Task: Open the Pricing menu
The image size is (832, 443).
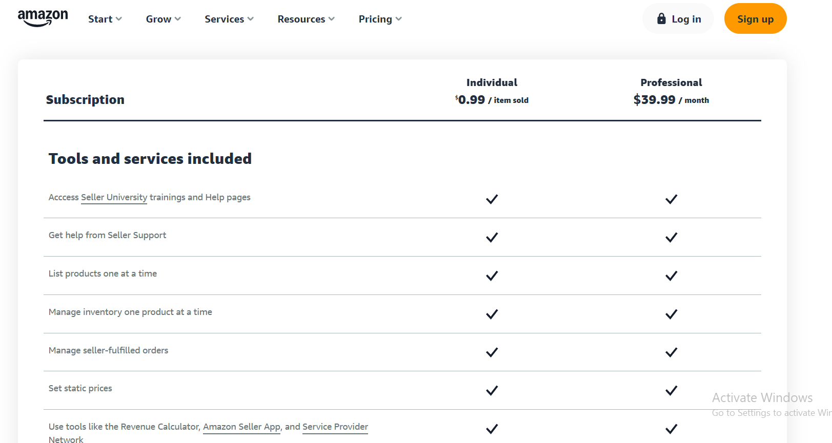Action: click(380, 19)
